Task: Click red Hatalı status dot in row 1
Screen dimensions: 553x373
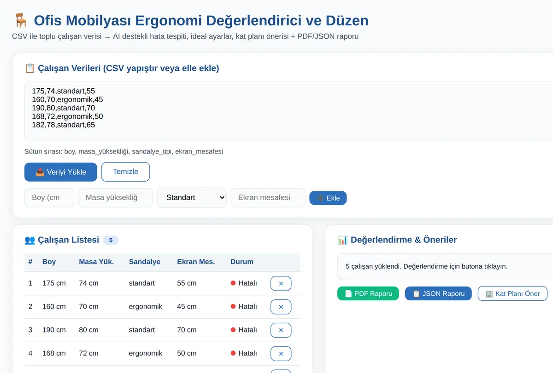Action: click(233, 283)
